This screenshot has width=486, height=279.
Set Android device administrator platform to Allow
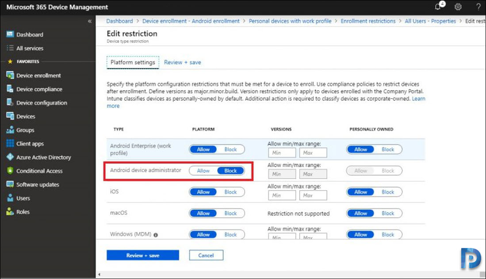(203, 171)
